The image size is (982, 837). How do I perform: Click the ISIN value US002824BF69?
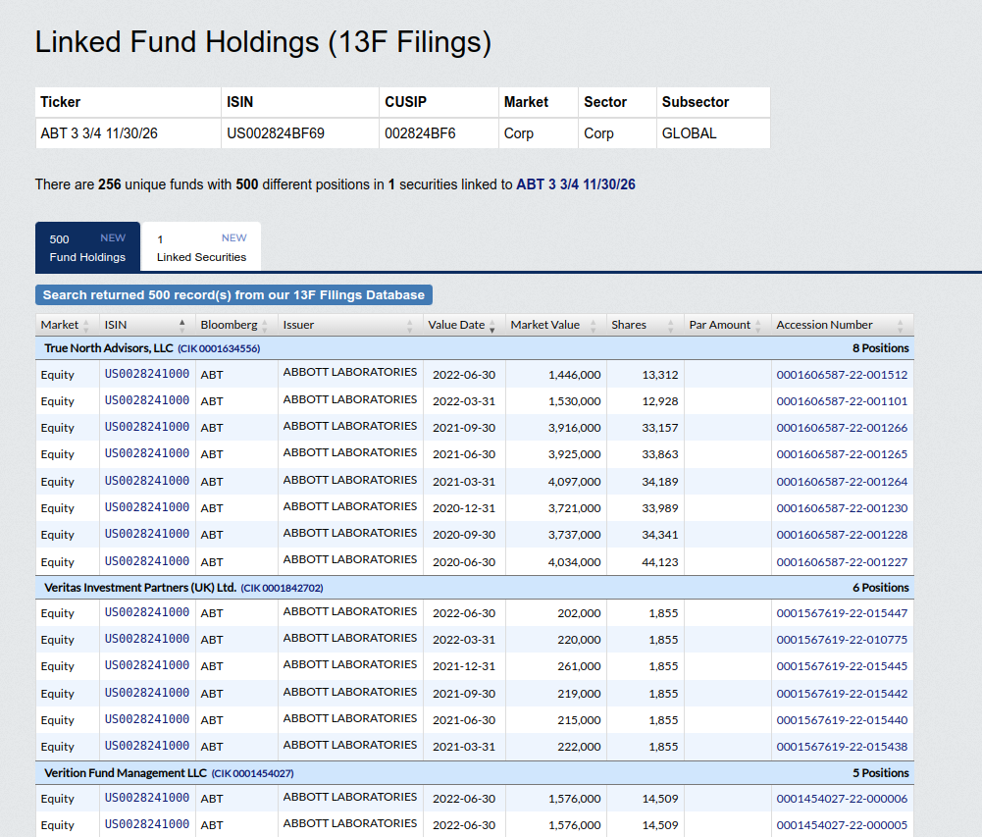(276, 133)
